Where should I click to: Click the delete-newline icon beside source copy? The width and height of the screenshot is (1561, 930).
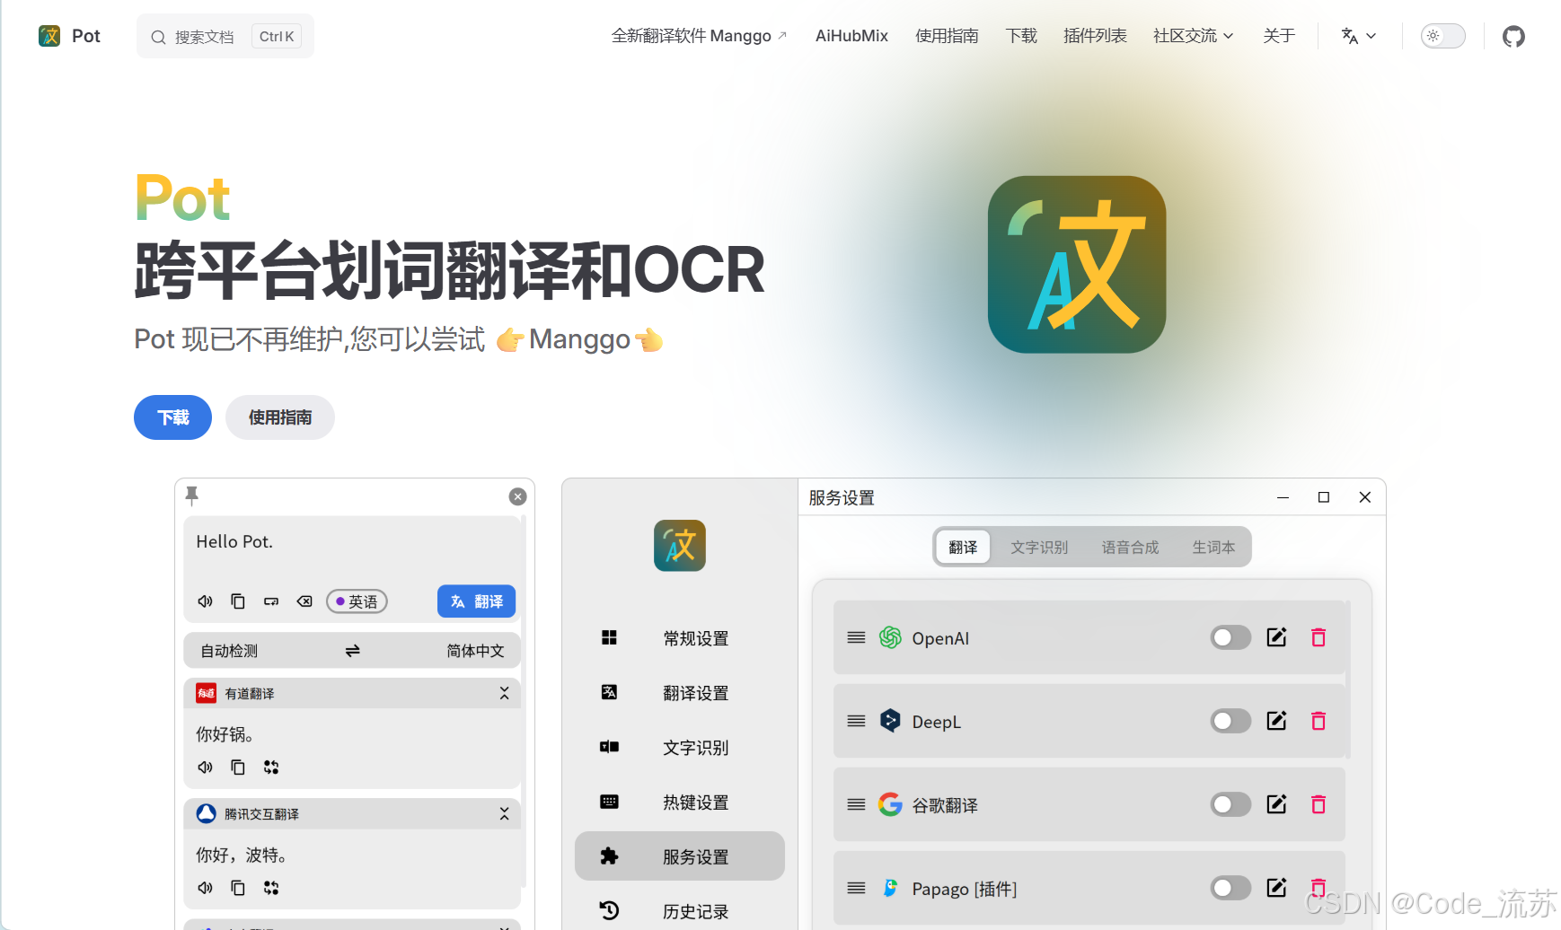coord(271,601)
